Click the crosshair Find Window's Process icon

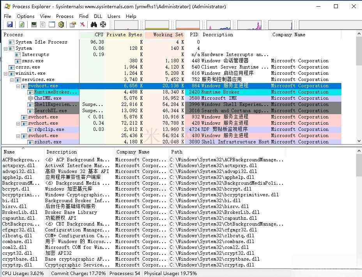[x=103, y=24]
